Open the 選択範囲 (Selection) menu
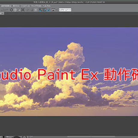Image resolution: width=138 pixels, height=138 pixels. click(x=6, y=6)
